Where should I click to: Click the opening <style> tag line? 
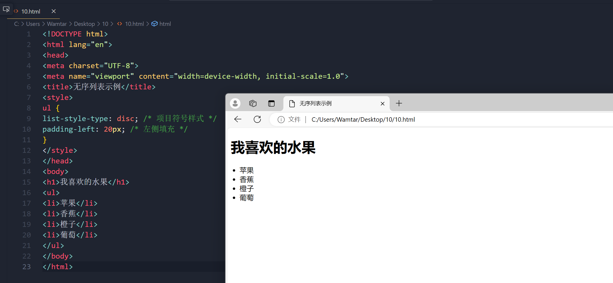coord(57,98)
